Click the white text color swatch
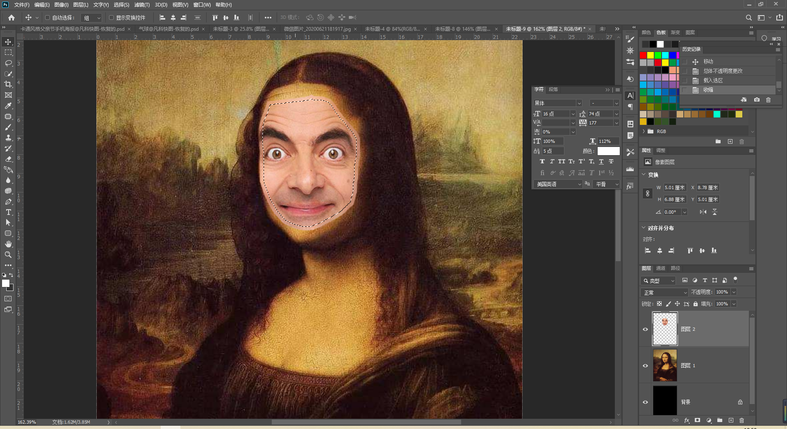The height and width of the screenshot is (429, 787). coord(609,151)
